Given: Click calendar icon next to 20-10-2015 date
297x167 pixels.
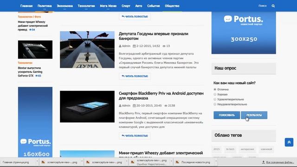Looking at the screenshot, I should [134, 106].
